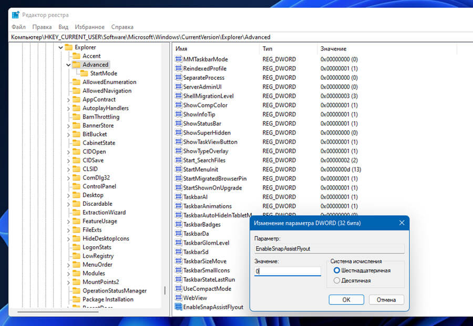The width and height of the screenshot is (473, 326).
Task: Click the WebView DWORD value icon
Action: 178,298
